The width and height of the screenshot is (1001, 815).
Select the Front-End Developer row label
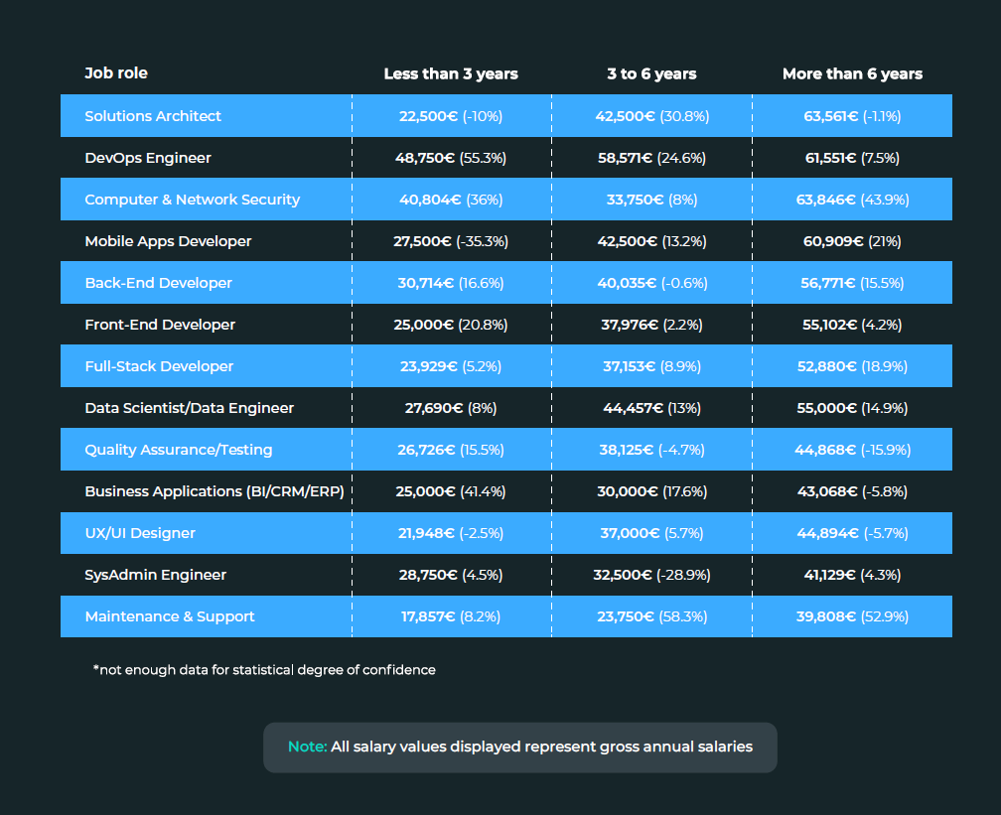click(x=160, y=325)
